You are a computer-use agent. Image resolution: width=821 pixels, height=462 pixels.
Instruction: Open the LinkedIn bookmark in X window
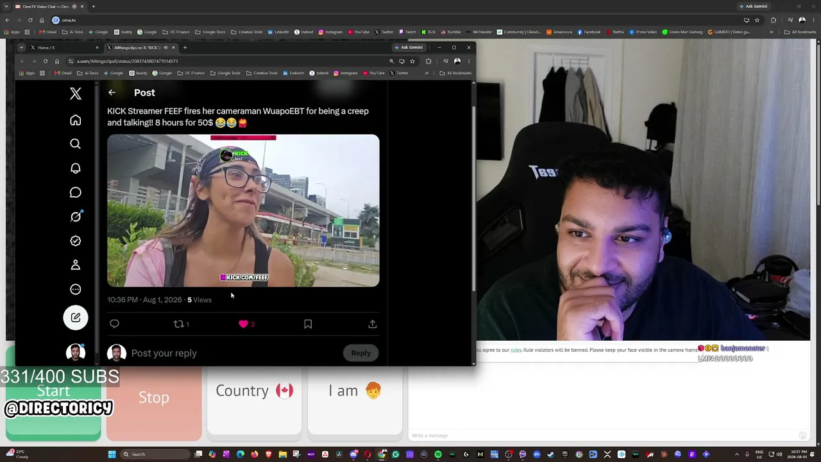point(294,73)
